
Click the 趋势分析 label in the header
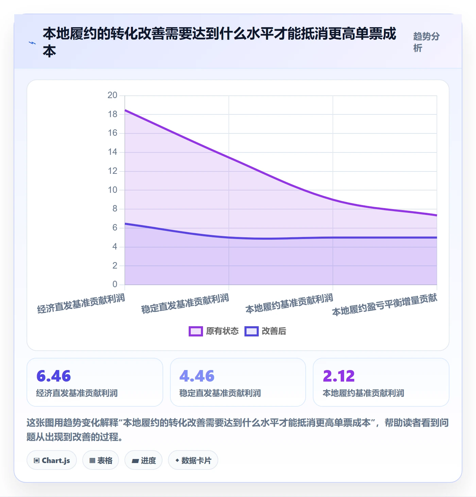[x=426, y=42]
